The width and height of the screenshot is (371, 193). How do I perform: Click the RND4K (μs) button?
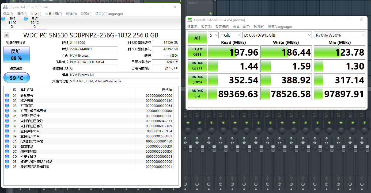pos(197,93)
